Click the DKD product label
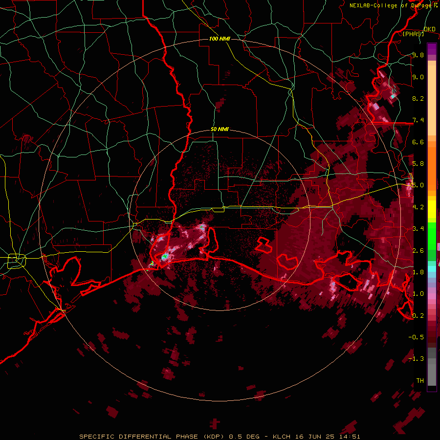This screenshot has width=440, height=440. pyautogui.click(x=430, y=29)
